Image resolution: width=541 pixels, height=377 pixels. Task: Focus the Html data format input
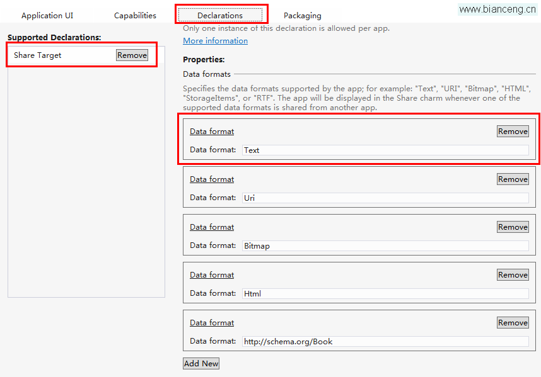tap(385, 294)
